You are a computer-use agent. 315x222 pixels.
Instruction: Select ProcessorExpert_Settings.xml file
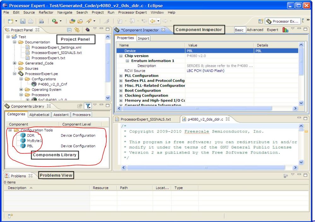coord(56,47)
